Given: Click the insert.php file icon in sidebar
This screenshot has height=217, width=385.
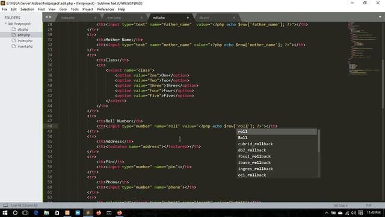Looking at the screenshot, I should pyautogui.click(x=14, y=46).
